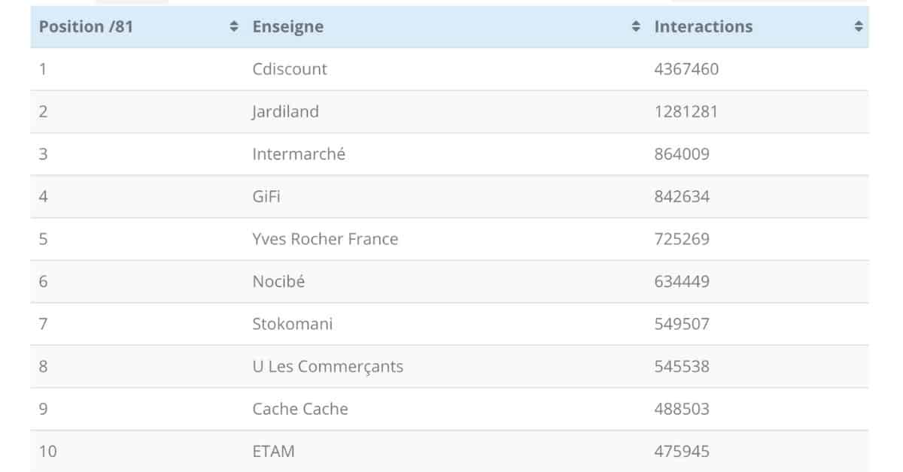The image size is (903, 472).
Task: Click the interactions value 1281281
Action: click(x=686, y=112)
